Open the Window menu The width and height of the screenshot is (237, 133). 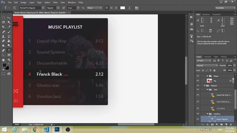71,3
